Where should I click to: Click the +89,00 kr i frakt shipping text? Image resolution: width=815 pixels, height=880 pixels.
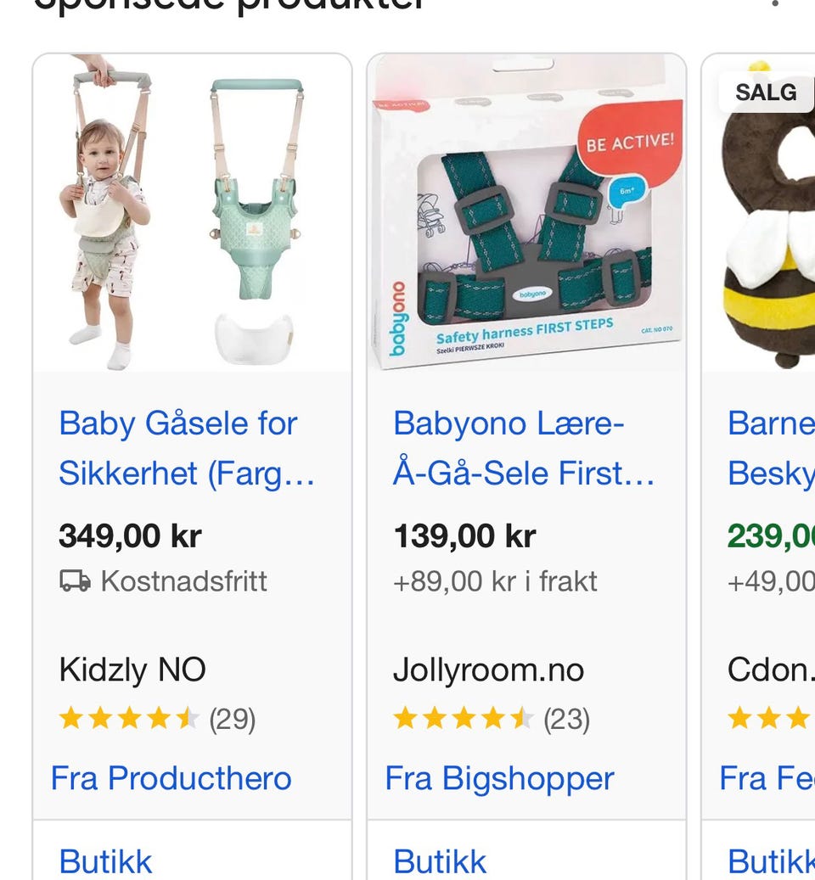click(495, 581)
